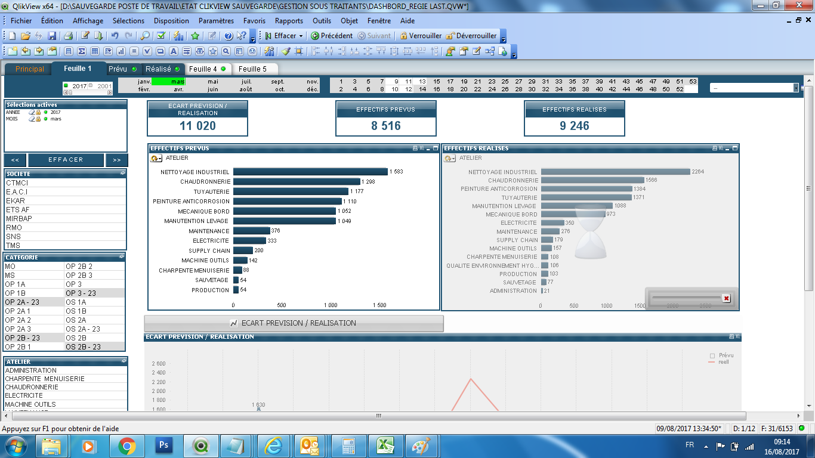Send Effectifs Prevus chart to Excel
The width and height of the screenshot is (815, 458).
point(422,148)
